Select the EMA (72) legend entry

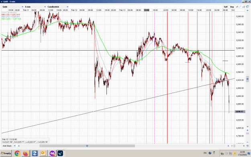pos(11,16)
